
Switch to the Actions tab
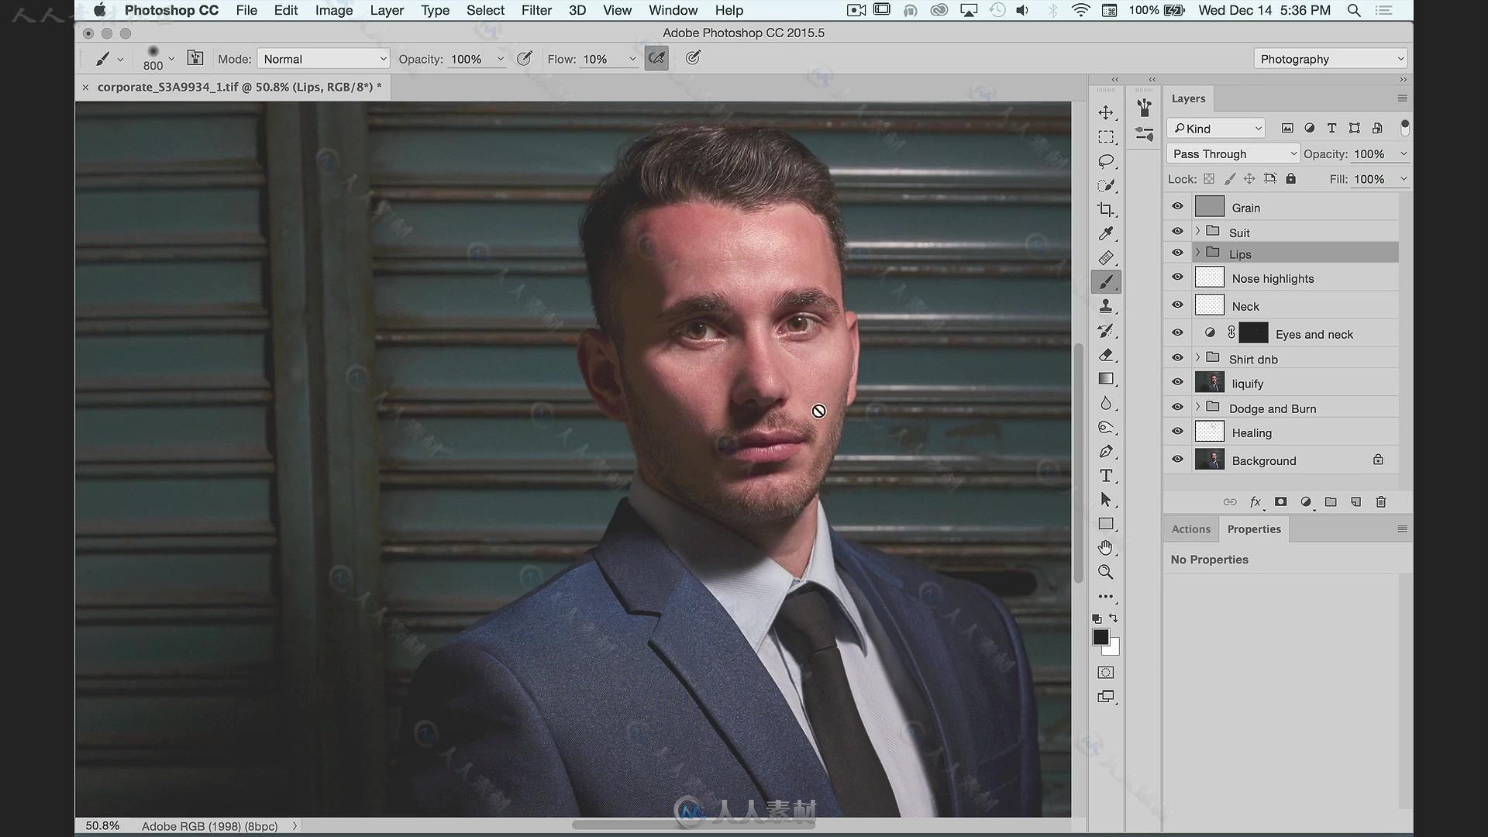tap(1190, 529)
